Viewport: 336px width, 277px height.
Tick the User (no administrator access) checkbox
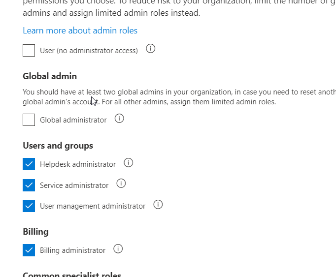click(29, 50)
